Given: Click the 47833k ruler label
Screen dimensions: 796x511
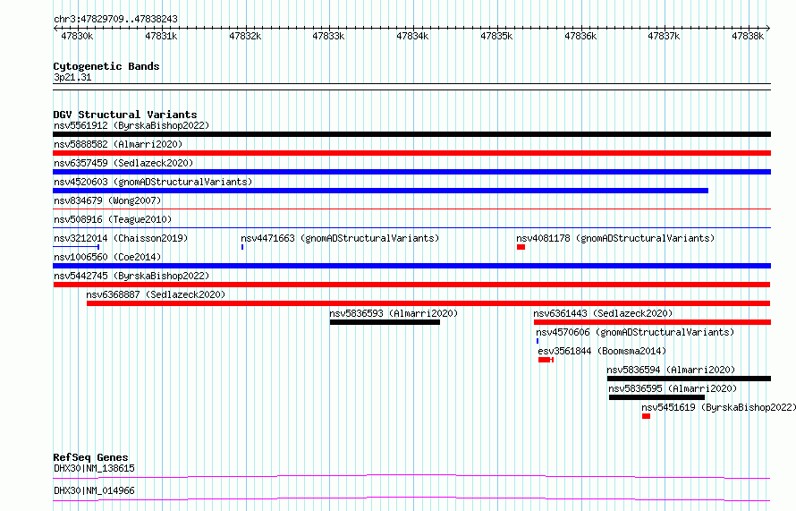Looking at the screenshot, I should 328,36.
